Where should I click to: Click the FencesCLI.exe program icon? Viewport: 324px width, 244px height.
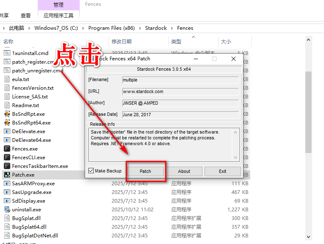click(7, 157)
